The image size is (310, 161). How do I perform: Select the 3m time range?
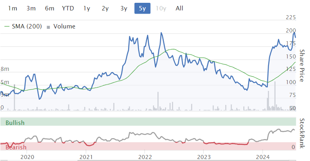(31, 8)
